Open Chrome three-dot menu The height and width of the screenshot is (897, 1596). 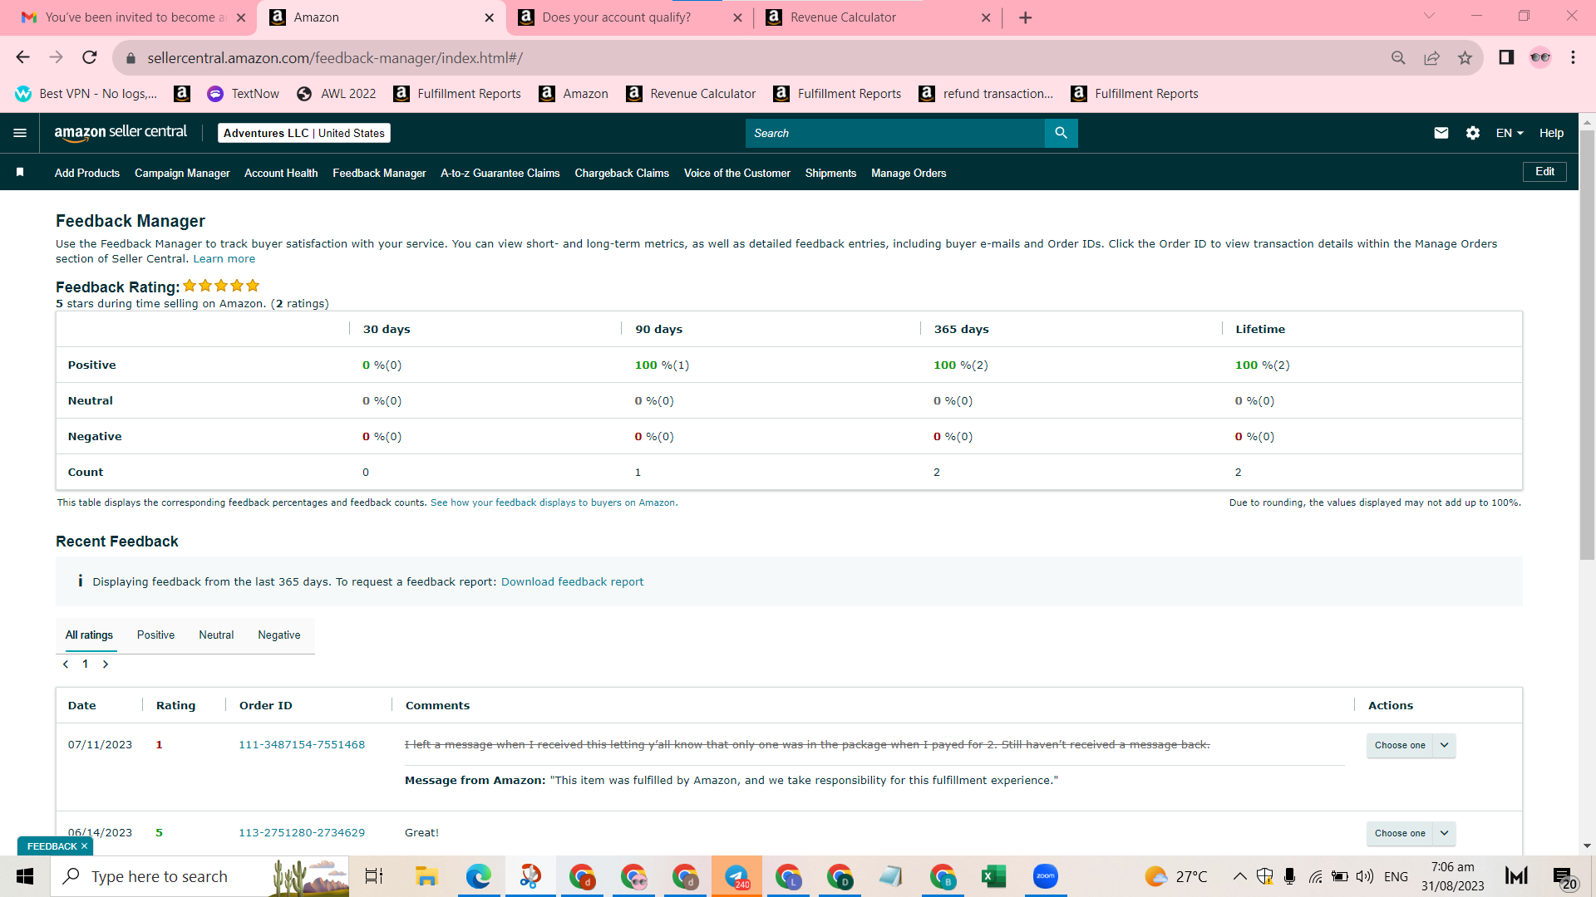pyautogui.click(x=1573, y=57)
